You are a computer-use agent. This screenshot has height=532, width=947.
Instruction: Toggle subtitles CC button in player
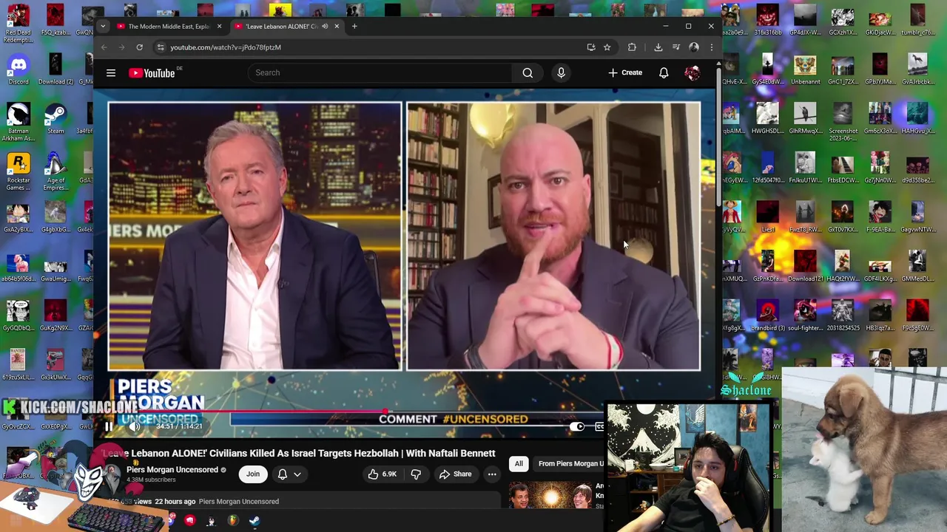(599, 426)
